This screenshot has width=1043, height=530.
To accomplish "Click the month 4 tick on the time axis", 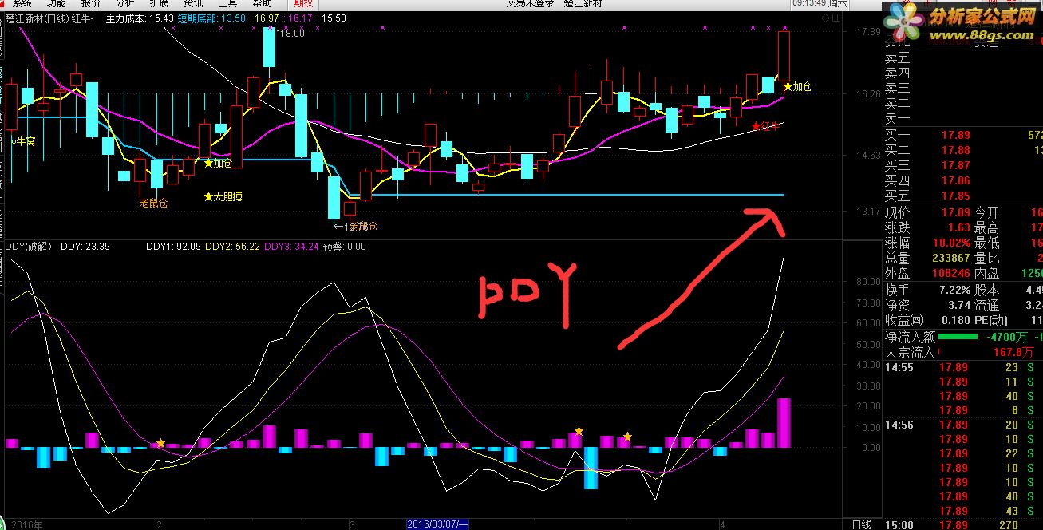I will pyautogui.click(x=723, y=524).
